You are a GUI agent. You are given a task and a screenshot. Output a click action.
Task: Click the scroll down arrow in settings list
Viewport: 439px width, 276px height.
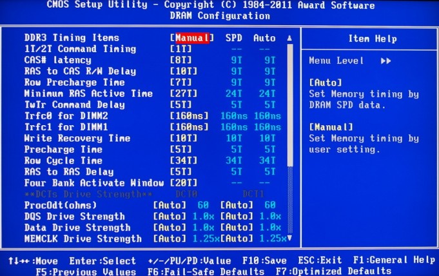coord(289,239)
